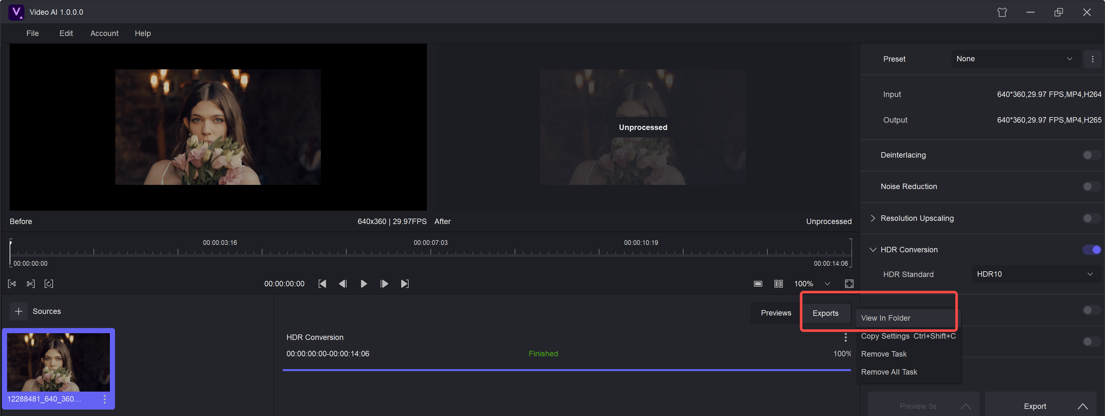
Task: Open the Edit menu
Action: pos(66,33)
